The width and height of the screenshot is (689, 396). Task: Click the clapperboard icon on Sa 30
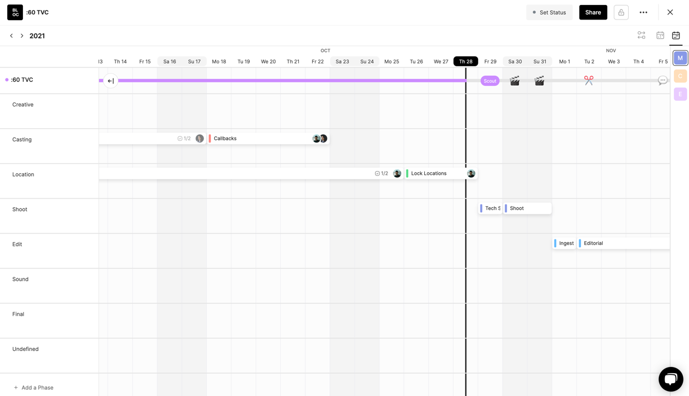click(x=515, y=81)
